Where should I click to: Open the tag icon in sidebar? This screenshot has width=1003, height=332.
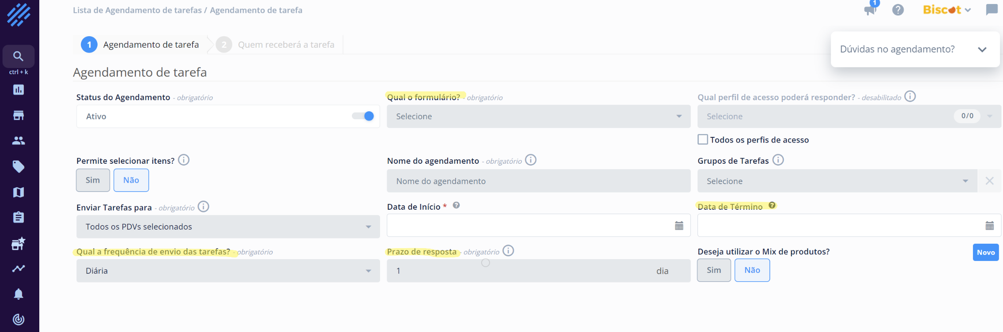[x=19, y=166]
